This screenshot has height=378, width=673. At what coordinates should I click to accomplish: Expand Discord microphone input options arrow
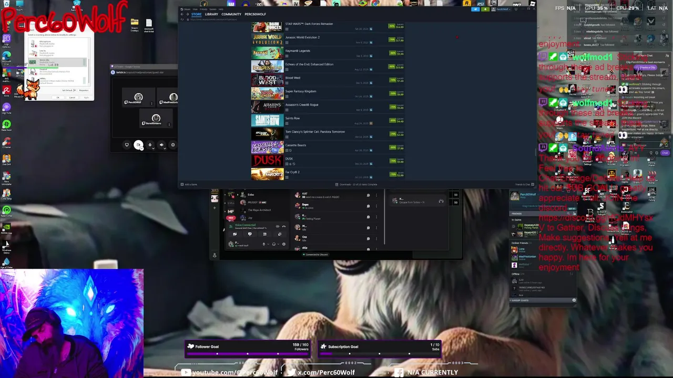(x=268, y=244)
